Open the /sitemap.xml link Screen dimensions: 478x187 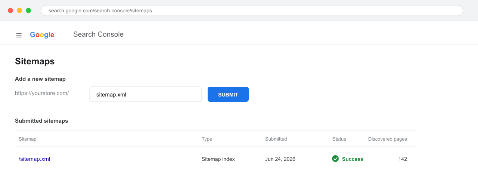pyautogui.click(x=34, y=159)
